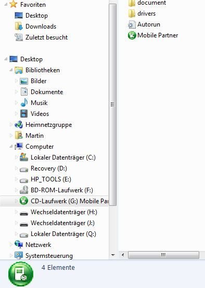The height and width of the screenshot is (288, 205).
Task: Expand the Martin user folder node
Action: pyautogui.click(x=11, y=136)
